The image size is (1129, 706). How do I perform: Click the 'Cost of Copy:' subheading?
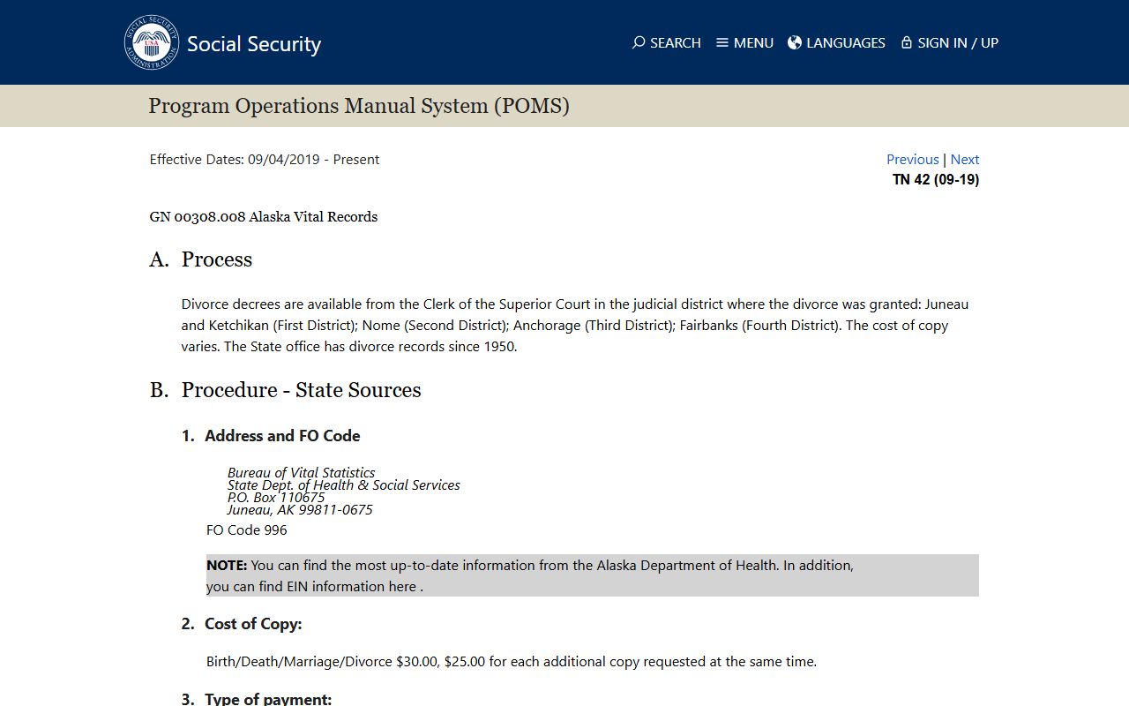253,624
